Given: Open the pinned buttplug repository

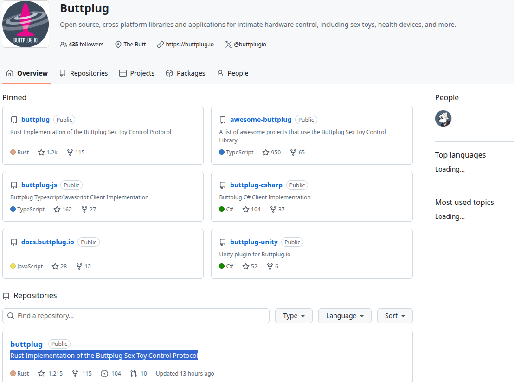Looking at the screenshot, I should tap(35, 120).
